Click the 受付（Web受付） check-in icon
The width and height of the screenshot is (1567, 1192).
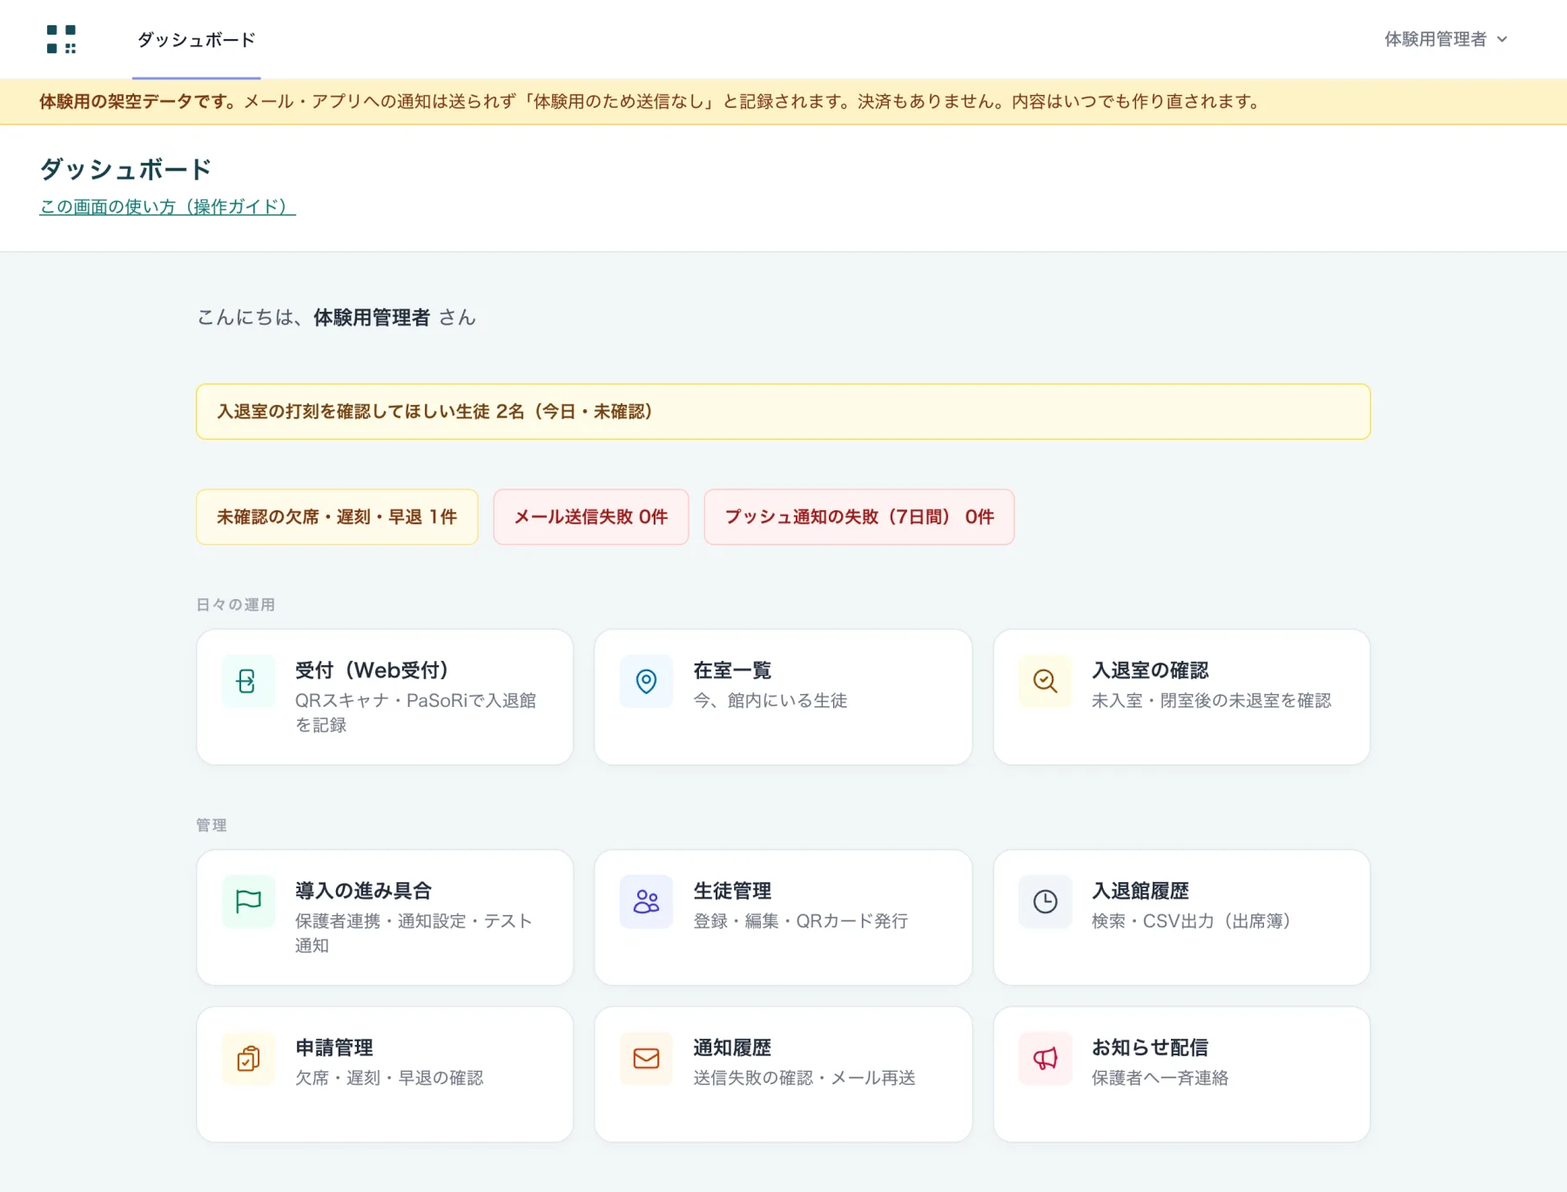click(x=248, y=681)
